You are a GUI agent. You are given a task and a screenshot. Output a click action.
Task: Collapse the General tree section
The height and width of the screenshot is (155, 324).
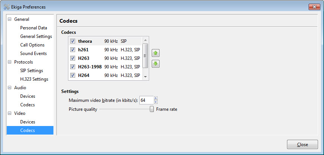[9, 19]
